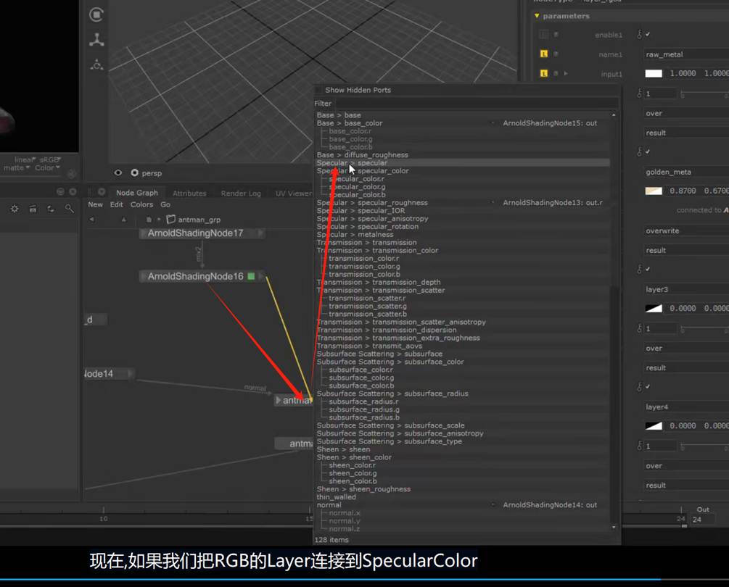The height and width of the screenshot is (587, 729).
Task: Collapse the parameters section triangle
Action: (537, 16)
